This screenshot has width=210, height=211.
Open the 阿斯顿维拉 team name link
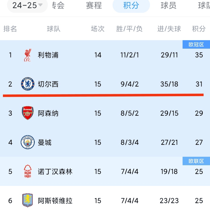coord(55,201)
